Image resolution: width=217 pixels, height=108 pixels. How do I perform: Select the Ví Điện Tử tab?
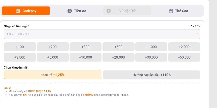pos(127,11)
